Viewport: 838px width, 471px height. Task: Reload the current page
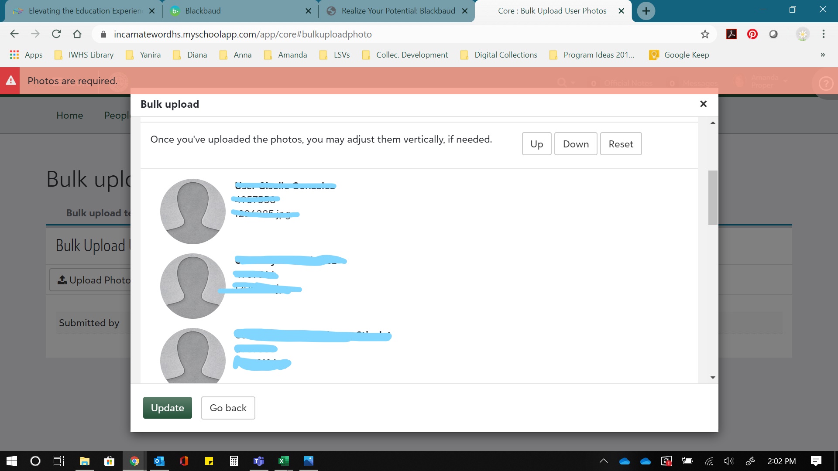coord(56,34)
